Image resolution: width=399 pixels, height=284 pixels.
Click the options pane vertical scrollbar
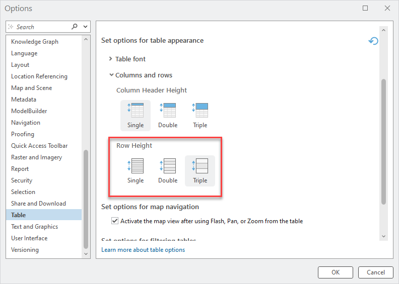(x=383, y=141)
